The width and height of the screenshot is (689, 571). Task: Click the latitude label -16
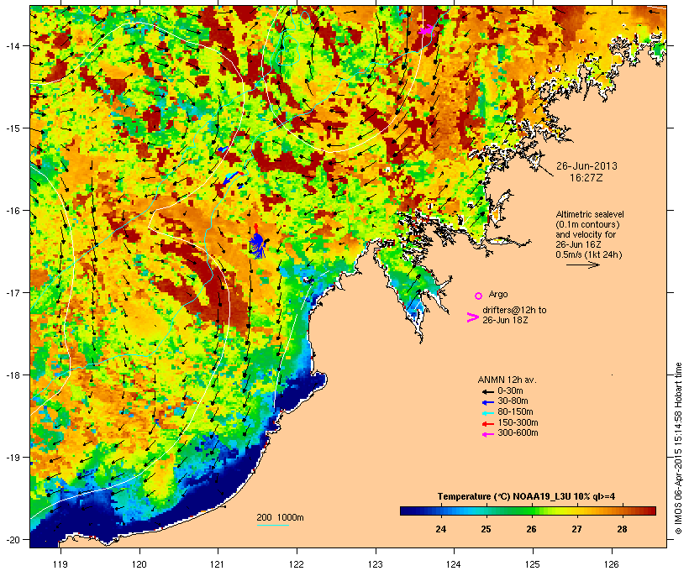pos(12,211)
